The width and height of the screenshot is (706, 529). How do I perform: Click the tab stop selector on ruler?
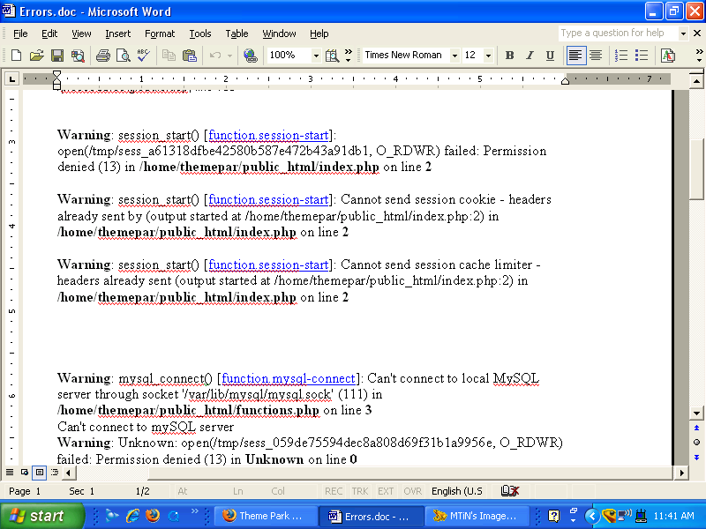point(11,80)
